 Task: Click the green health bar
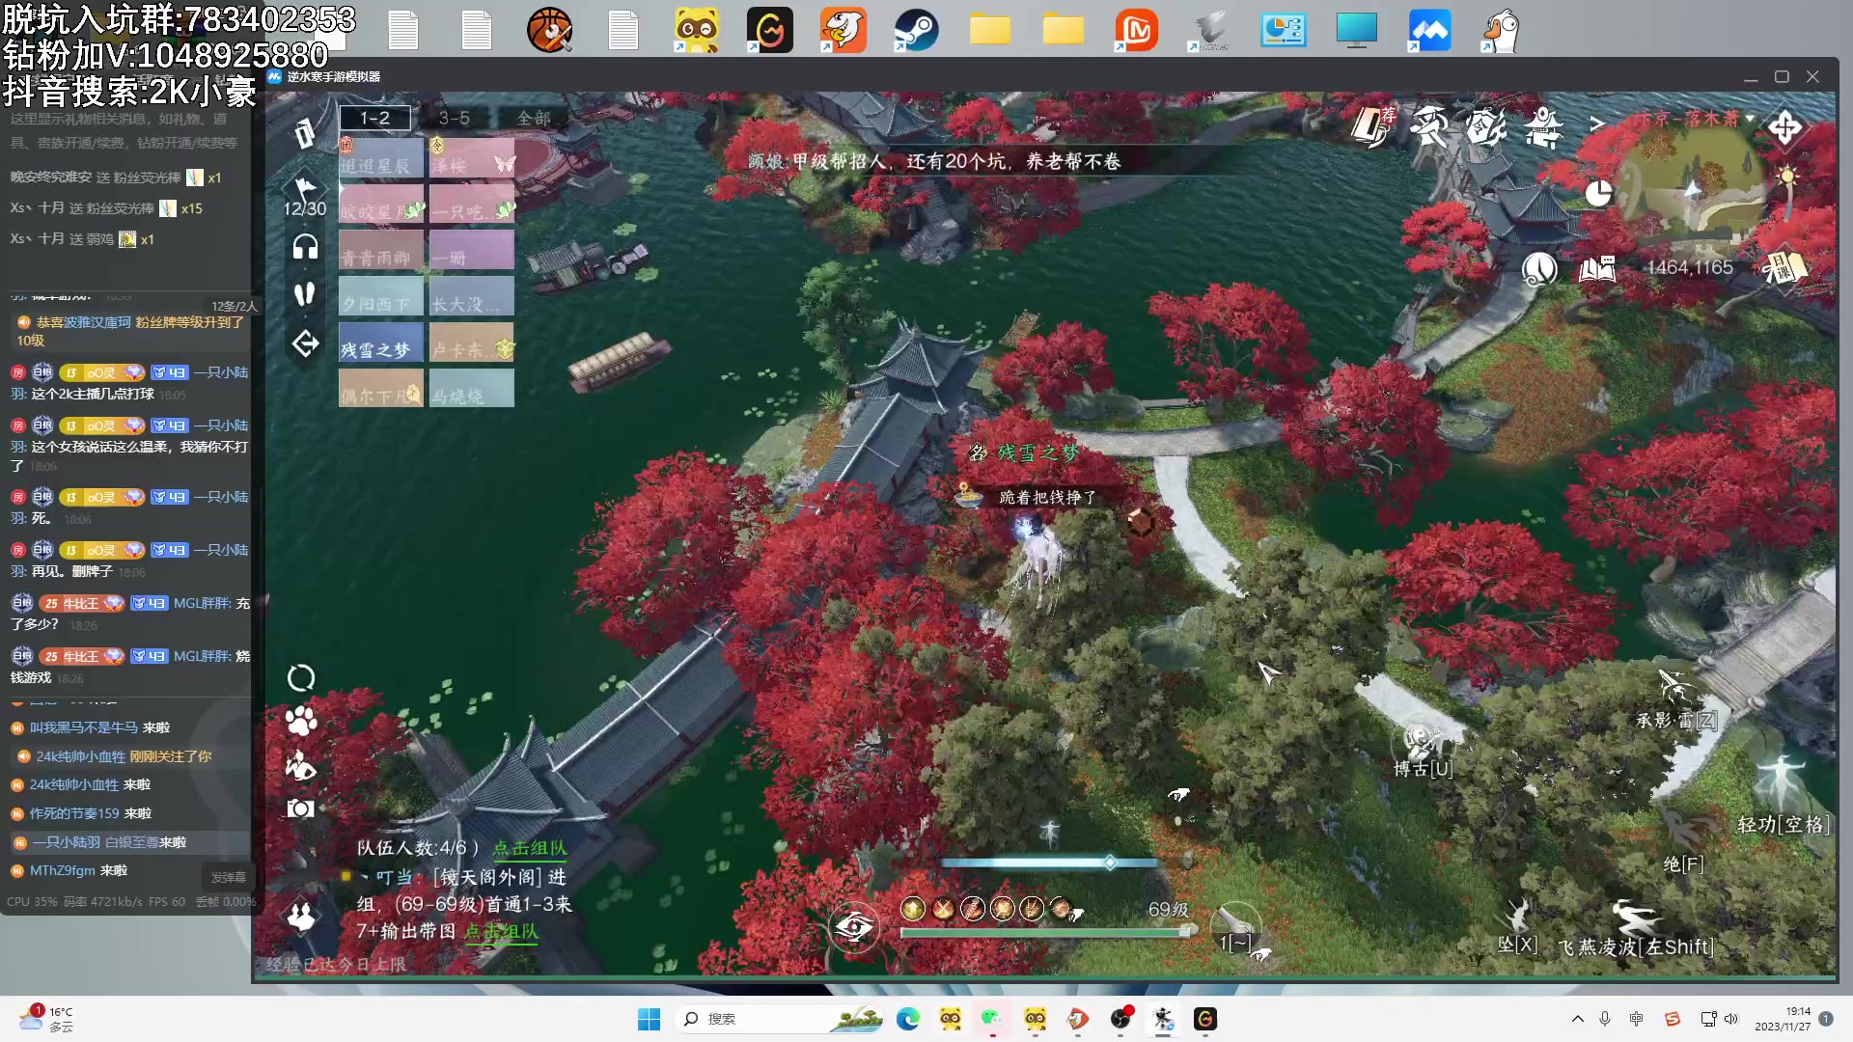pyautogui.click(x=1047, y=932)
